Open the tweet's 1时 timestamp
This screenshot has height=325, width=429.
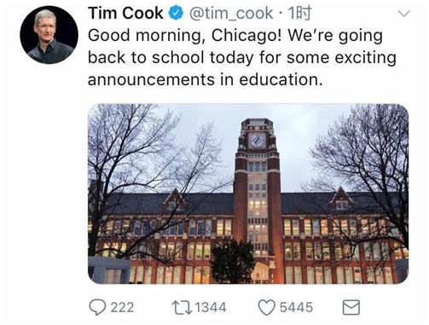click(299, 14)
